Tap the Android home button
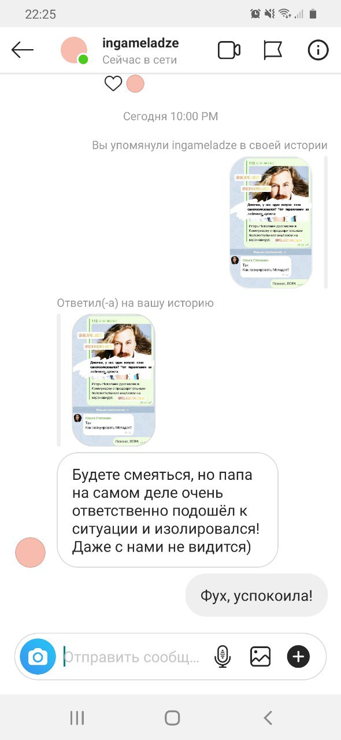Image resolution: width=341 pixels, height=740 pixels. (172, 717)
